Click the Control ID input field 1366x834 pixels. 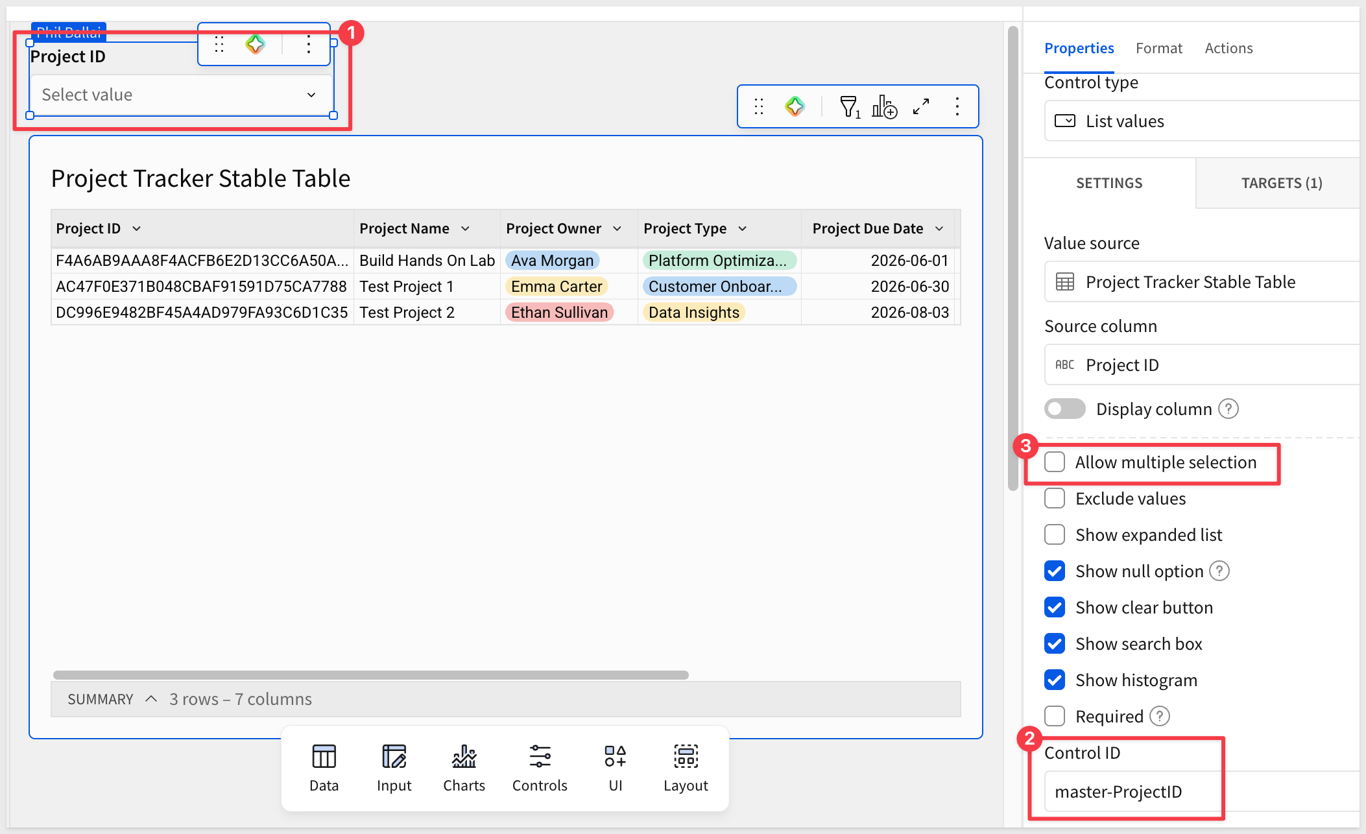(x=1201, y=792)
